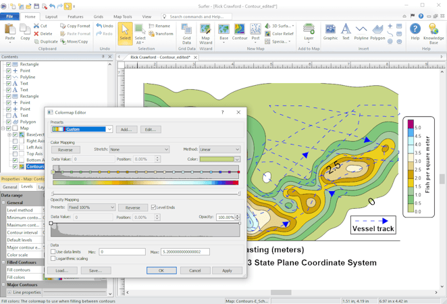The height and width of the screenshot is (304, 447).
Task: Open opacity Presets Fixed 100% dropdown
Action: (92, 207)
